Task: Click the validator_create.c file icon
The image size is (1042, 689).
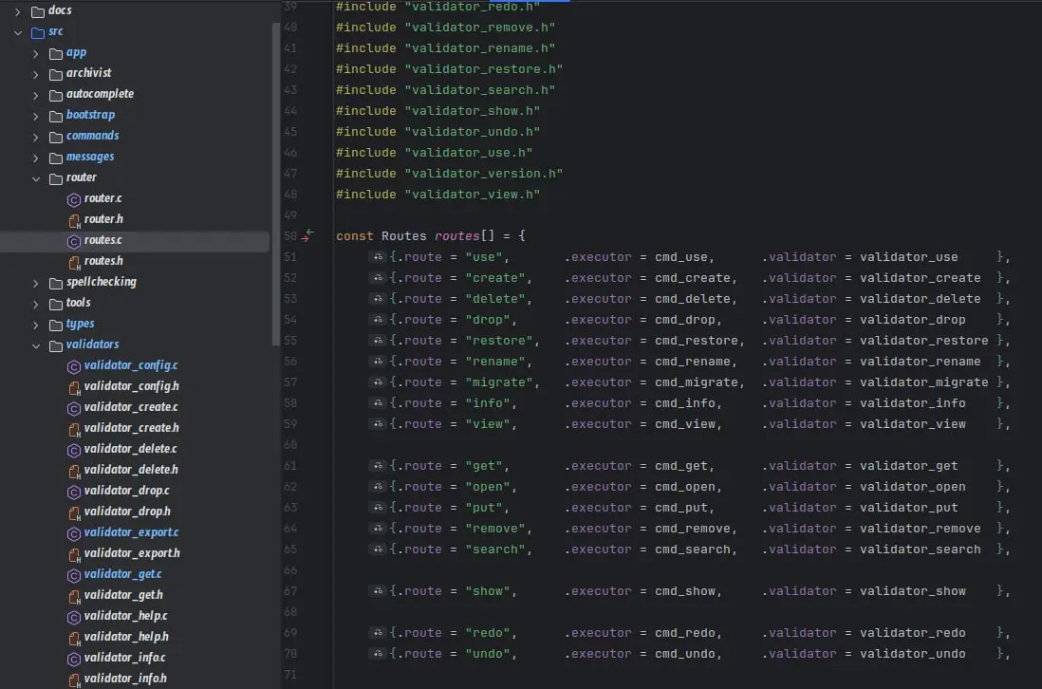Action: (74, 408)
